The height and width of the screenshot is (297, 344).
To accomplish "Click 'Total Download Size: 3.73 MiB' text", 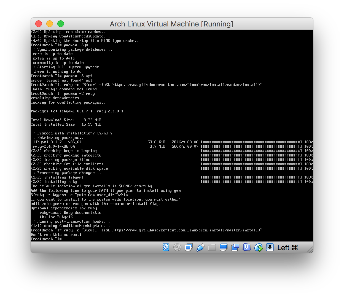I will (x=66, y=120).
